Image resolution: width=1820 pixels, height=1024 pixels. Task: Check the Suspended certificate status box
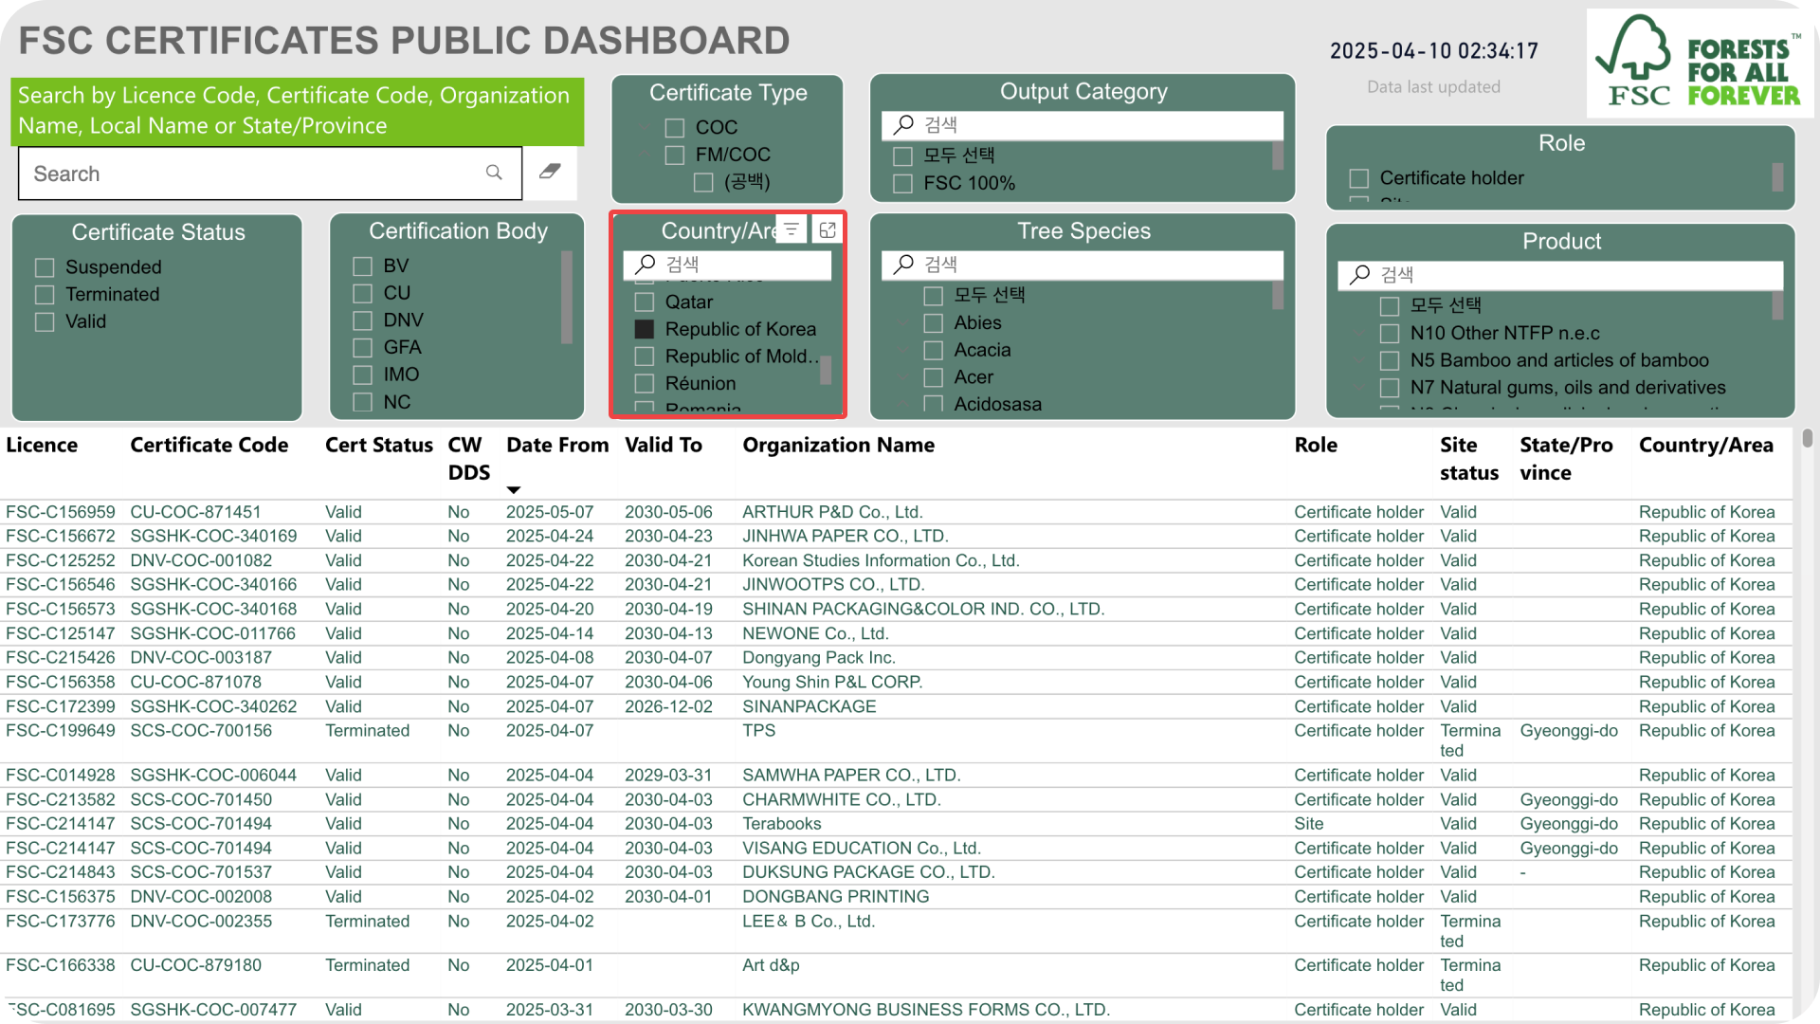tap(45, 267)
